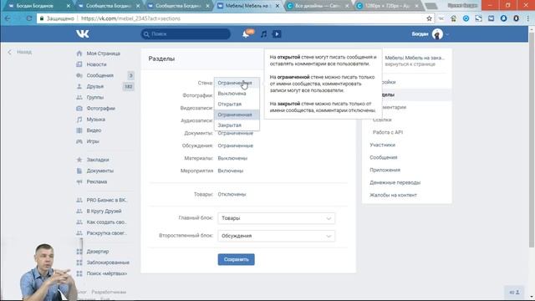Screen dimensions: 535x301
Task: Open Группы in sidebar
Action: pos(94,97)
